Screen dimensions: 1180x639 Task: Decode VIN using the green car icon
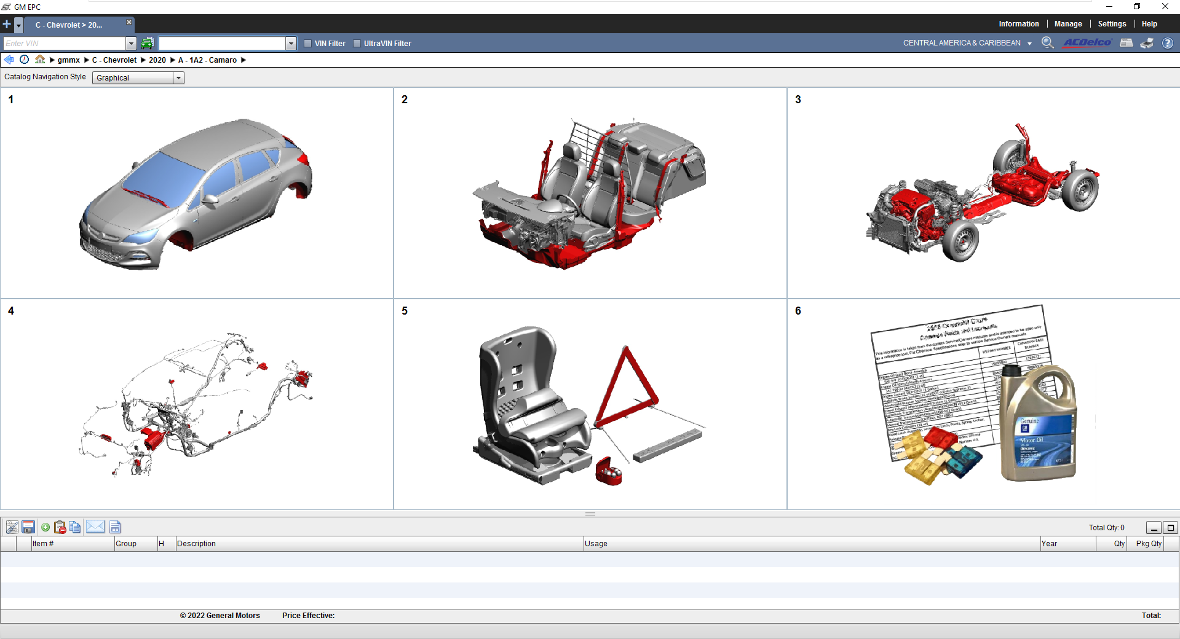[x=147, y=43]
